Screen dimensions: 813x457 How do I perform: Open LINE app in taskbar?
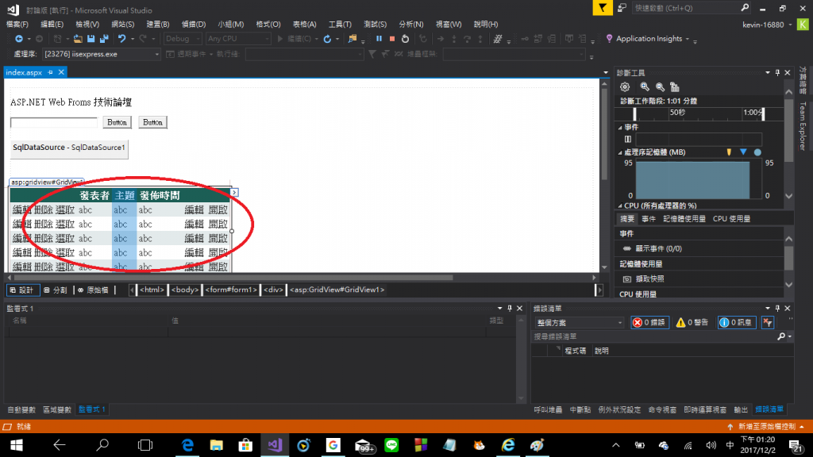pyautogui.click(x=391, y=445)
